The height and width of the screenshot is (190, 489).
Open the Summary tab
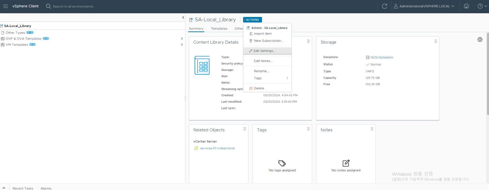coord(196,28)
